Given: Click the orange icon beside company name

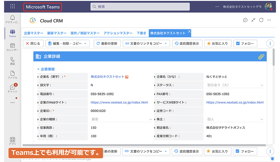Looking at the screenshot, I should coord(127,77).
